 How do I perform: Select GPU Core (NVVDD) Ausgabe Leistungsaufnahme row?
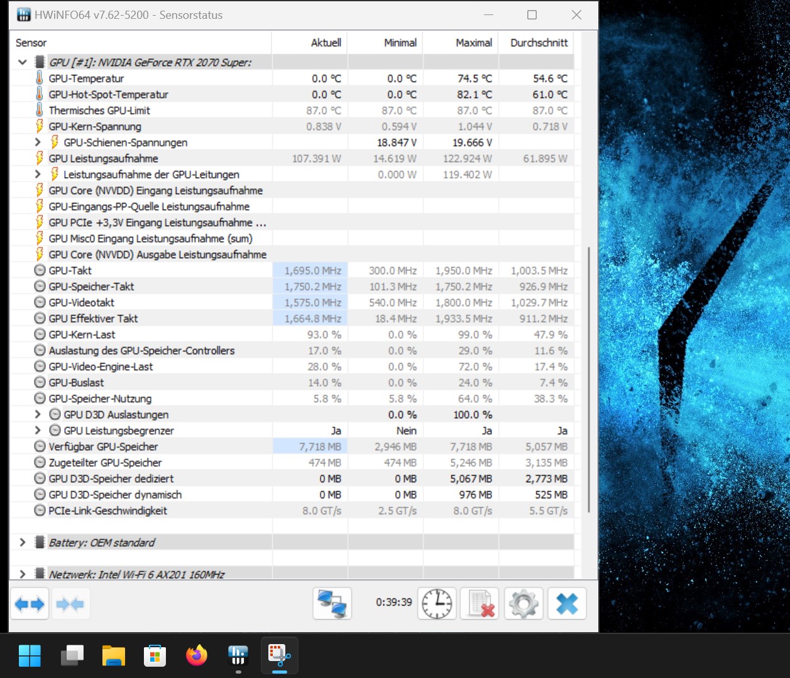point(292,254)
